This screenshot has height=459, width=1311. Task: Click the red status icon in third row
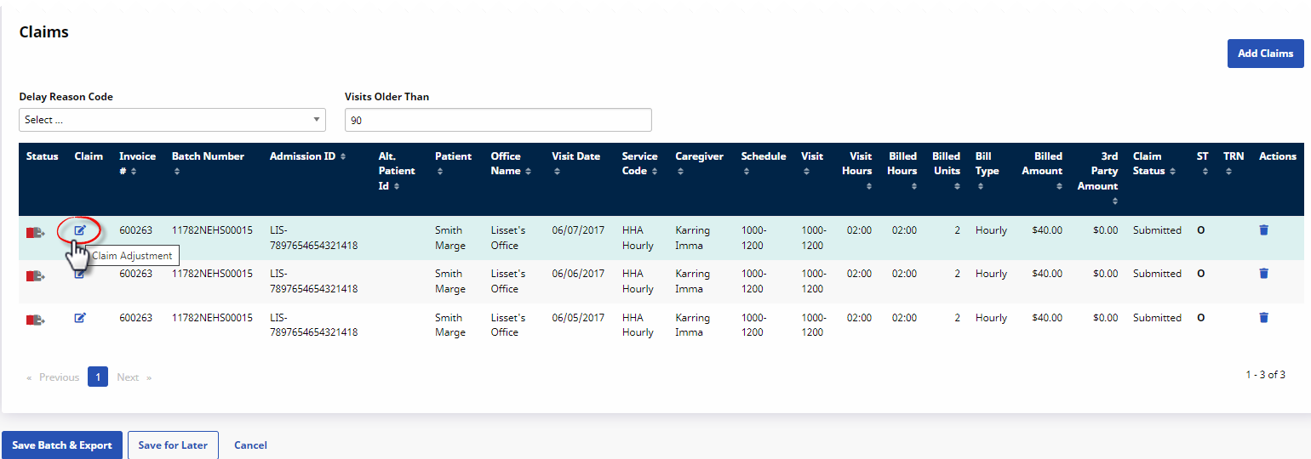click(35, 320)
